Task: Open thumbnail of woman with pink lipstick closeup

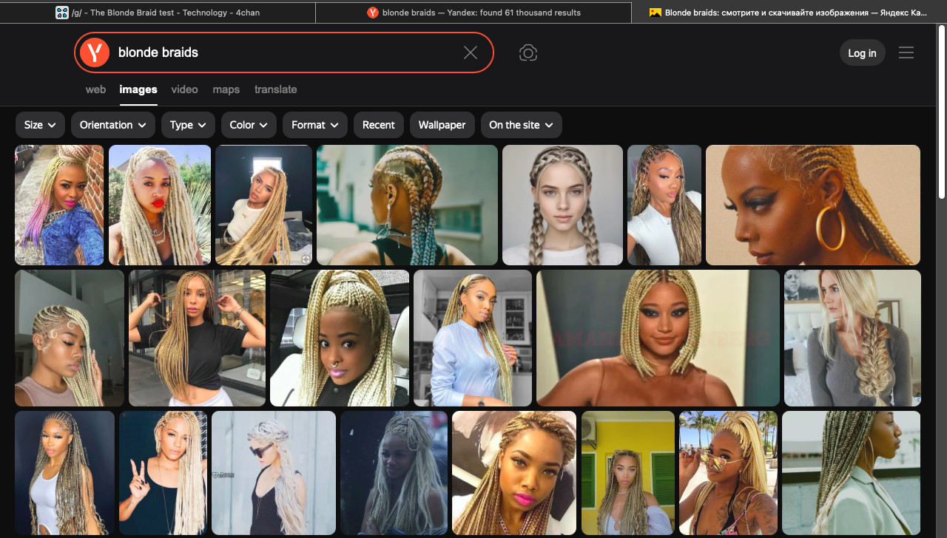Action: click(x=514, y=473)
